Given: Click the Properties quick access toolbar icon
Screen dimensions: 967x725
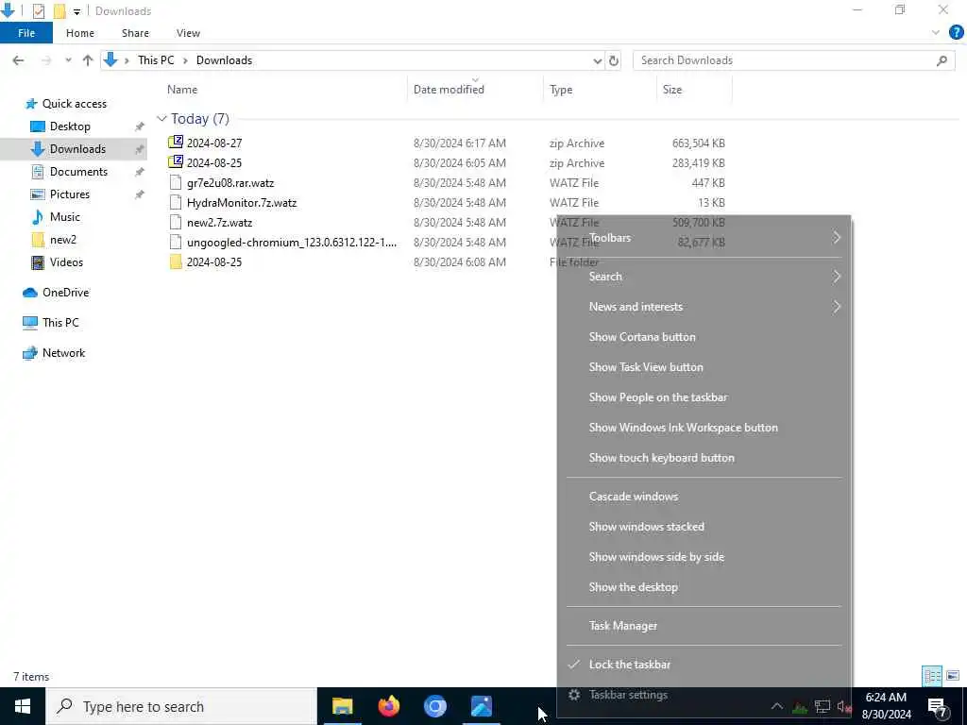Looking at the screenshot, I should [38, 11].
